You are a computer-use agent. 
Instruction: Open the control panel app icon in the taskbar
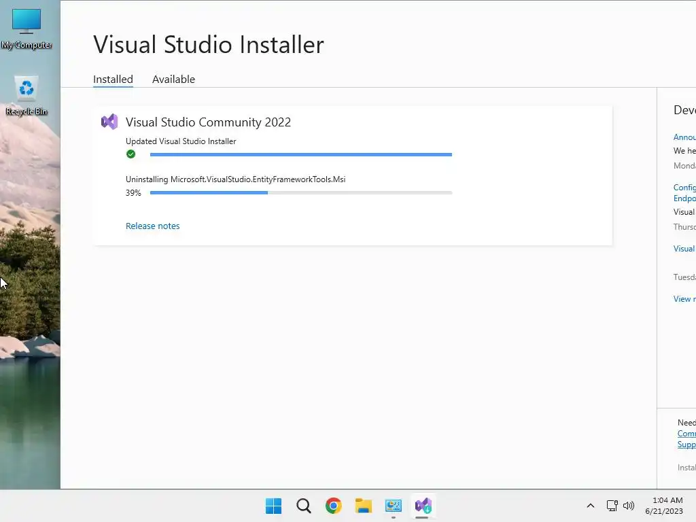(x=394, y=506)
